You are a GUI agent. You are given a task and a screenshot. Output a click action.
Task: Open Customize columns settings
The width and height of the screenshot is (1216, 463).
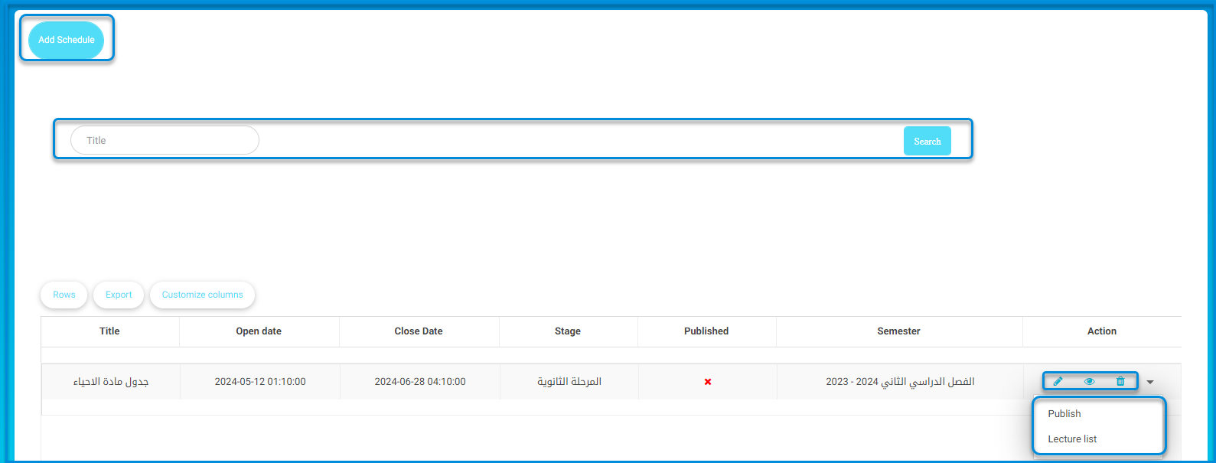pos(202,295)
